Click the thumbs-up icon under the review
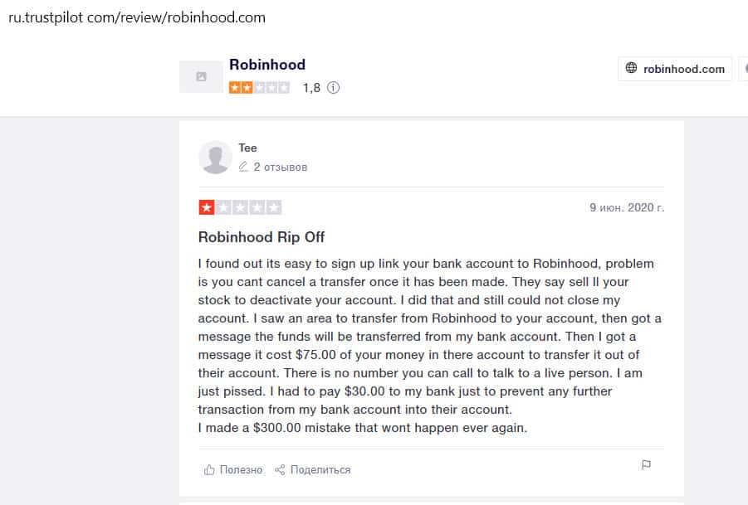 pos(209,470)
